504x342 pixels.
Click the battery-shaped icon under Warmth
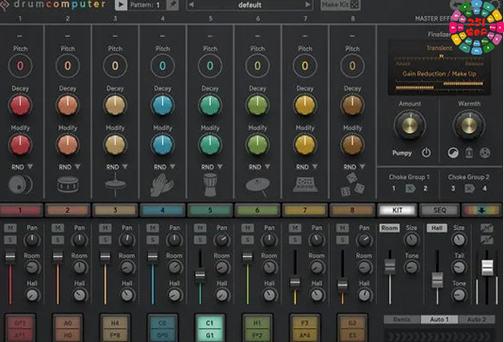469,153
